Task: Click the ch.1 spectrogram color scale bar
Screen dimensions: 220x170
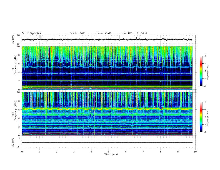Action: click(201, 71)
